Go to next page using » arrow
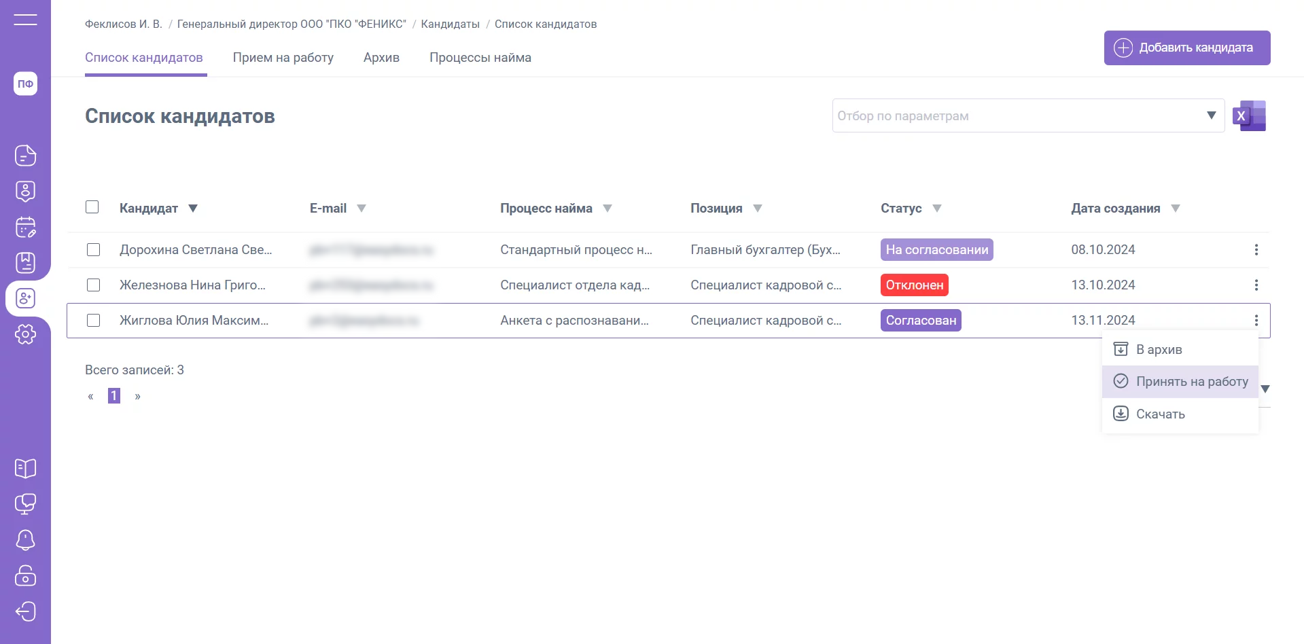The image size is (1304, 644). (137, 396)
